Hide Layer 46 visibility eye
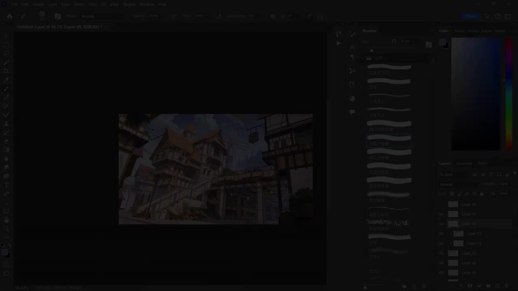 442,263
